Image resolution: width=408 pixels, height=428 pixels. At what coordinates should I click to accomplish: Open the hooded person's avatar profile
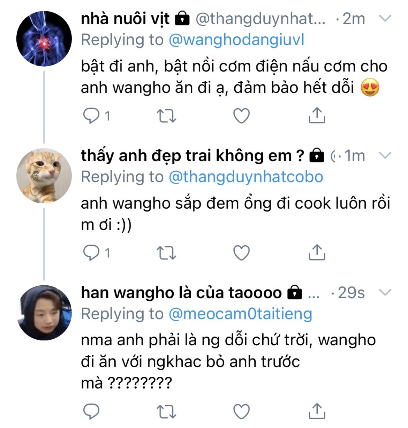coord(44,313)
